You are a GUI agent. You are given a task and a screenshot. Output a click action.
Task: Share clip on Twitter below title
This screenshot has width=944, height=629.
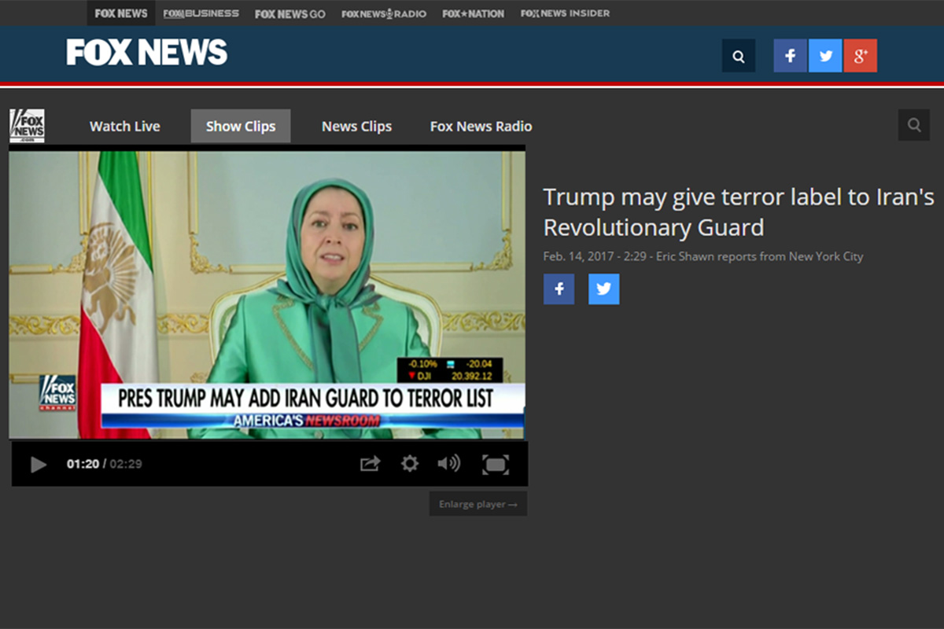click(603, 289)
